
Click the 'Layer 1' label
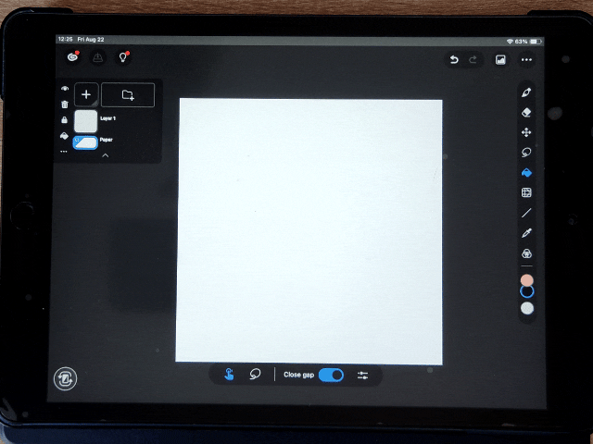click(107, 118)
